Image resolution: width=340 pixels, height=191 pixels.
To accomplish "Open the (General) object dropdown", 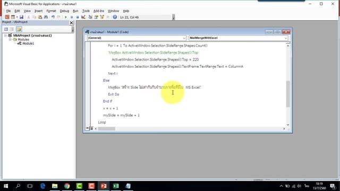I will click(x=184, y=38).
